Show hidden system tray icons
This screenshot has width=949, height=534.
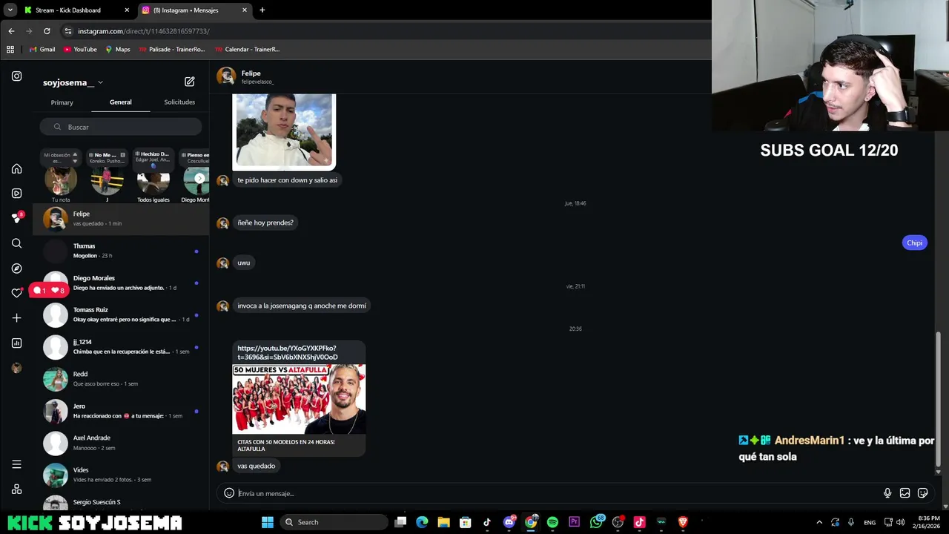click(819, 522)
